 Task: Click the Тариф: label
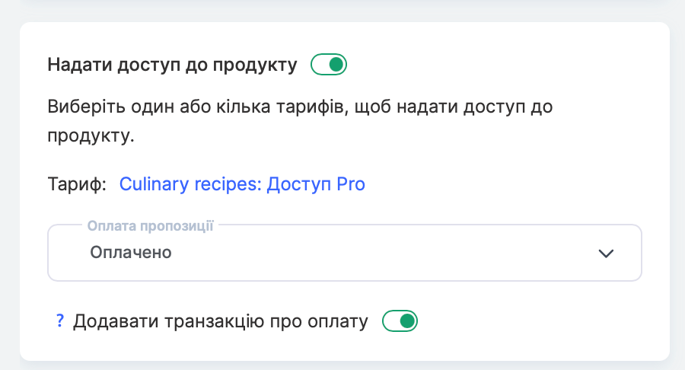click(x=77, y=184)
